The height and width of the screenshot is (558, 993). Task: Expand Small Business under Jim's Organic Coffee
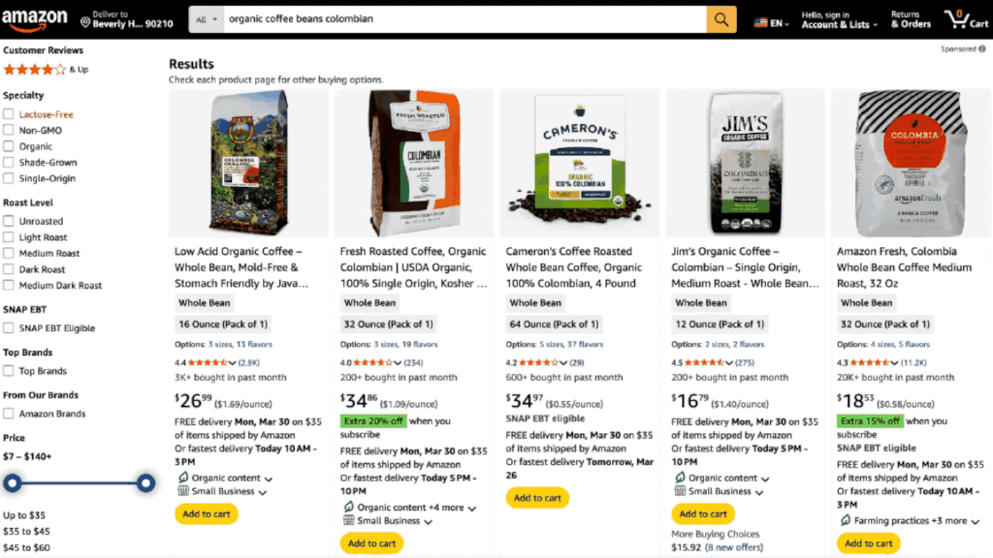point(725,491)
